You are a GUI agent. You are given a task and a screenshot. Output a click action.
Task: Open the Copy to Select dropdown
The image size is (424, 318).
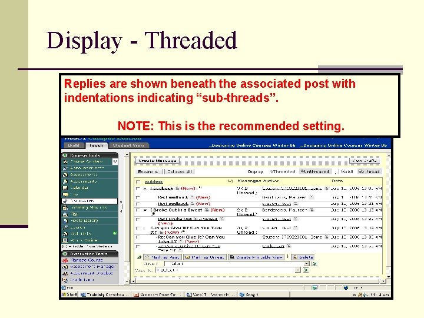coord(228,270)
